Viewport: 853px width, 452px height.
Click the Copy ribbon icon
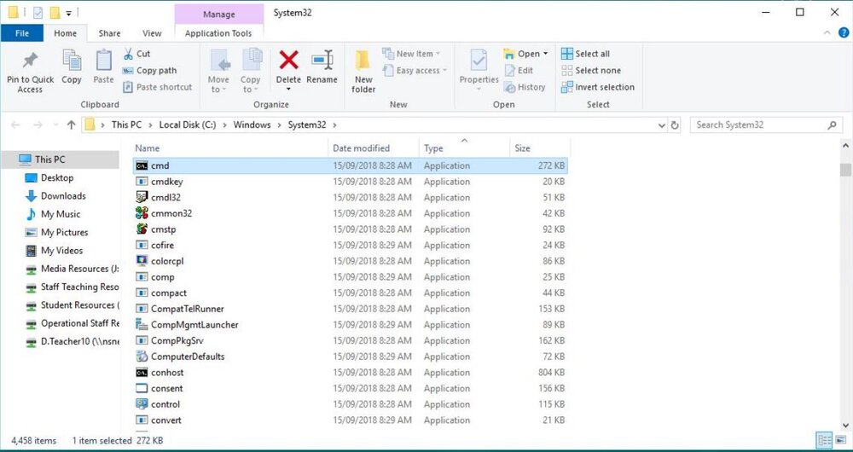[72, 61]
